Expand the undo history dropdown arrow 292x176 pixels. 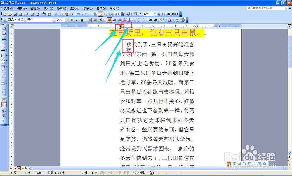pos(82,14)
